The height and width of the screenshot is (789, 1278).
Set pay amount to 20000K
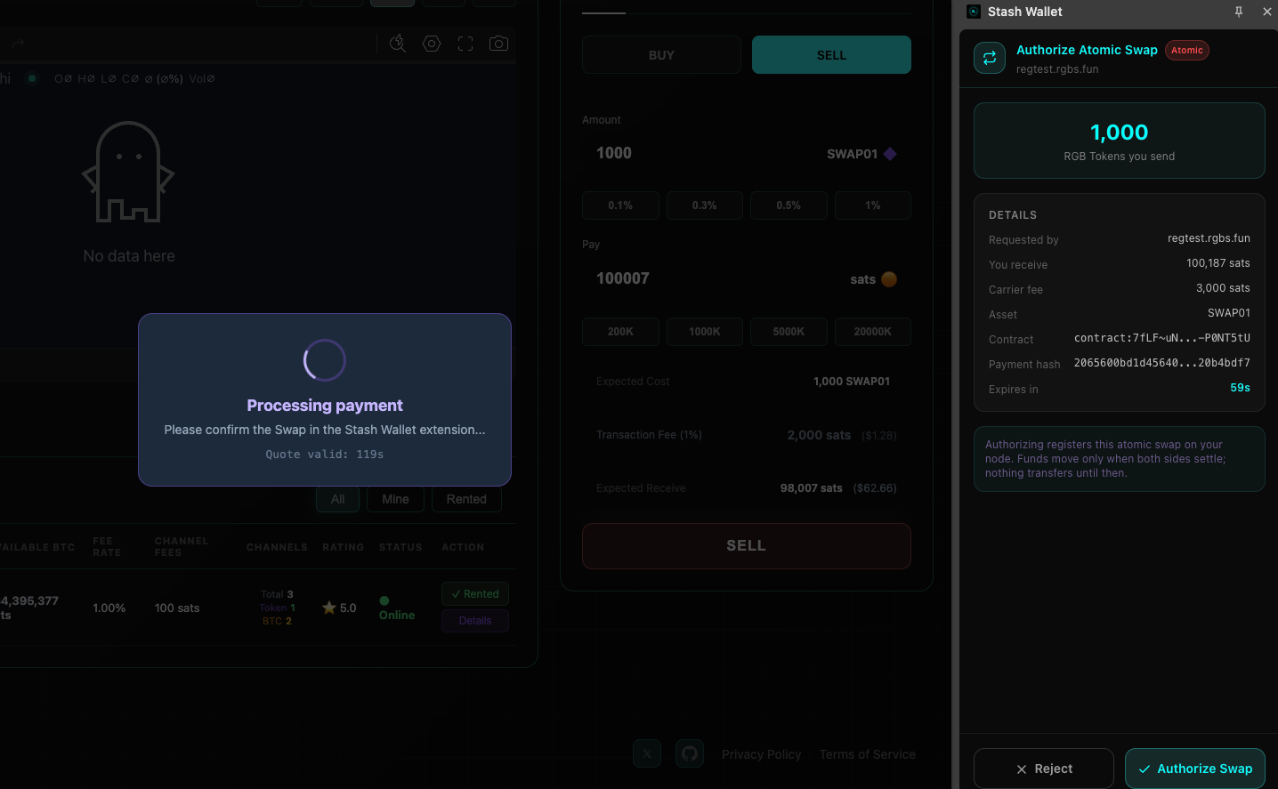(873, 332)
